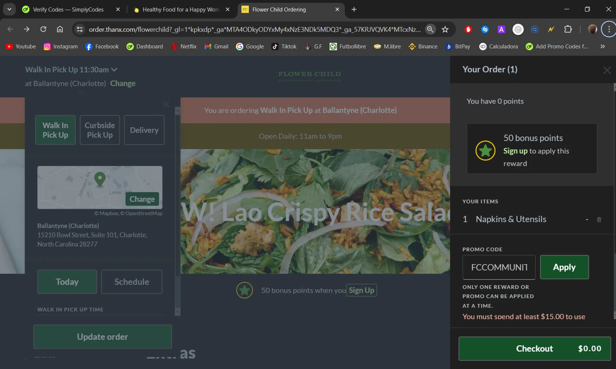Image resolution: width=616 pixels, height=369 pixels.
Task: Open the BitPay bookmark
Action: [458, 46]
